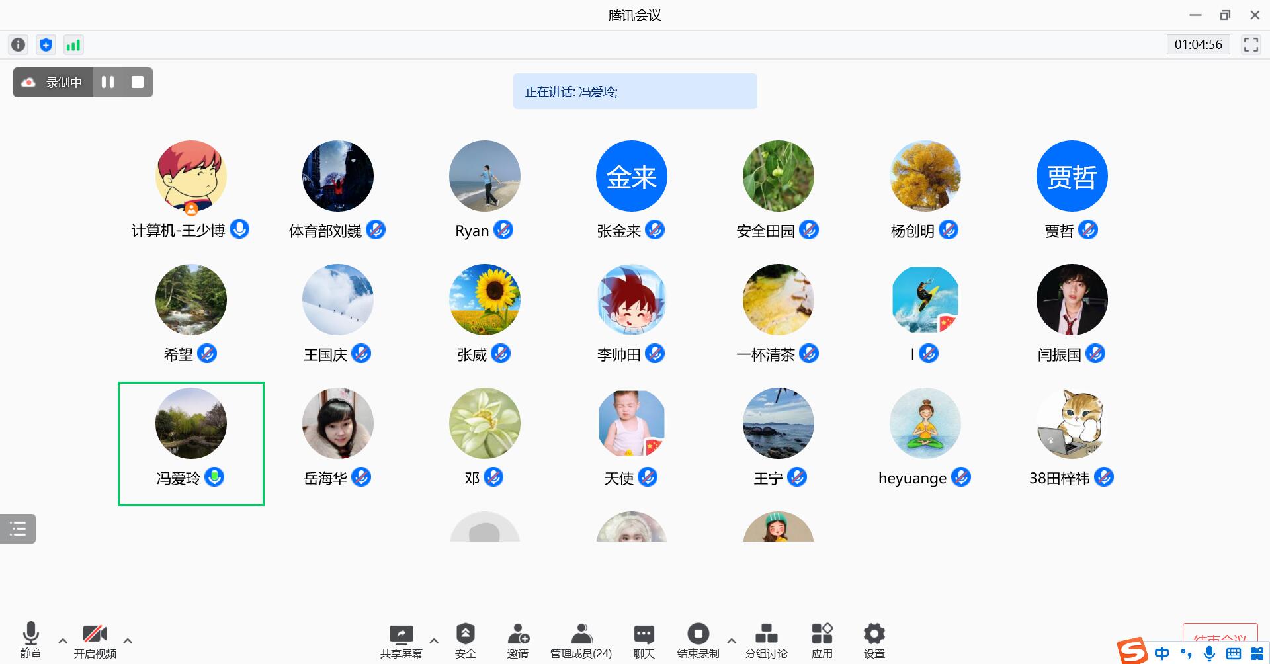1270x664 pixels.
Task: Select 冯爱玲 speaking participant avatar
Action: tap(191, 423)
